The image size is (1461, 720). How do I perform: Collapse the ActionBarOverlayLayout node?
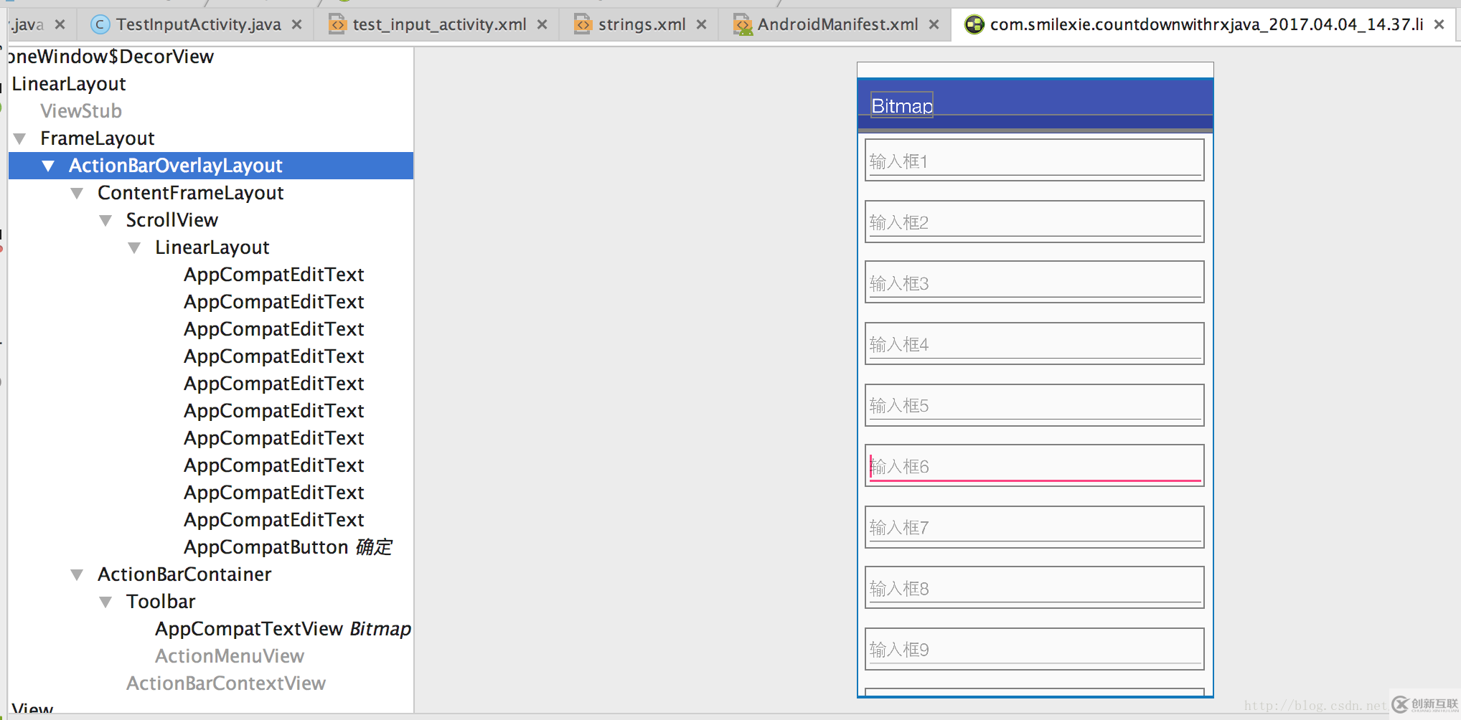tap(48, 166)
